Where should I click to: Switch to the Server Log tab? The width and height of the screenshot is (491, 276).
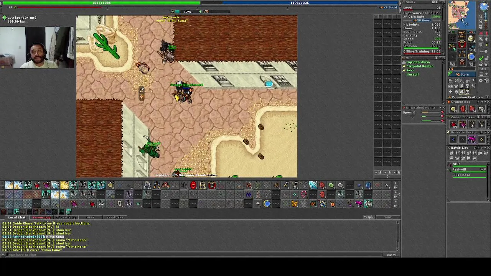pyautogui.click(x=41, y=217)
